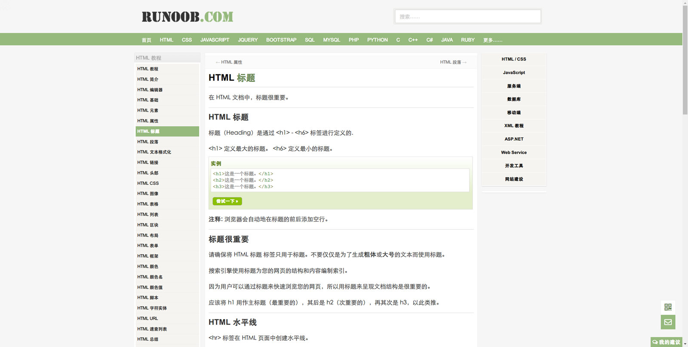
Task: Open HTML 教程 in left sidebar list
Action: 167,69
